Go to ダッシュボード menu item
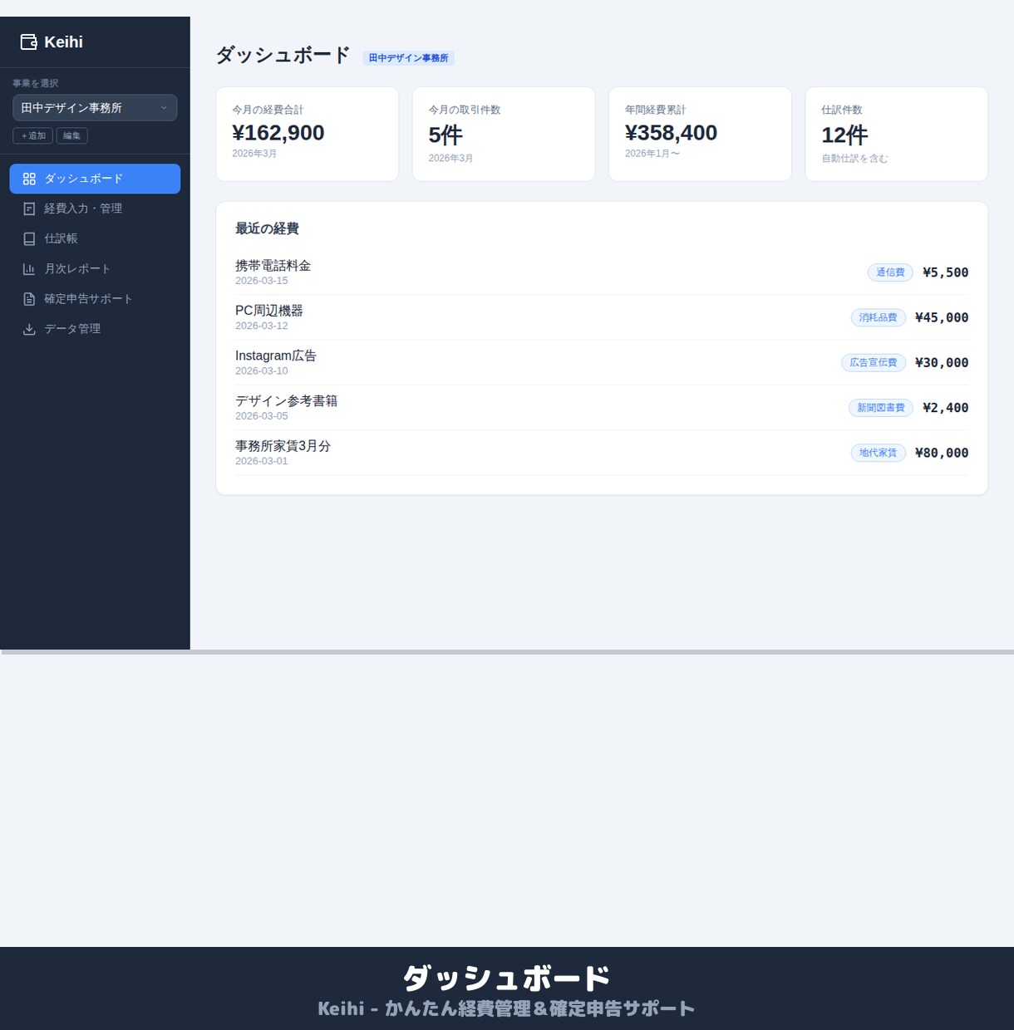The width and height of the screenshot is (1014, 1030). (x=95, y=179)
